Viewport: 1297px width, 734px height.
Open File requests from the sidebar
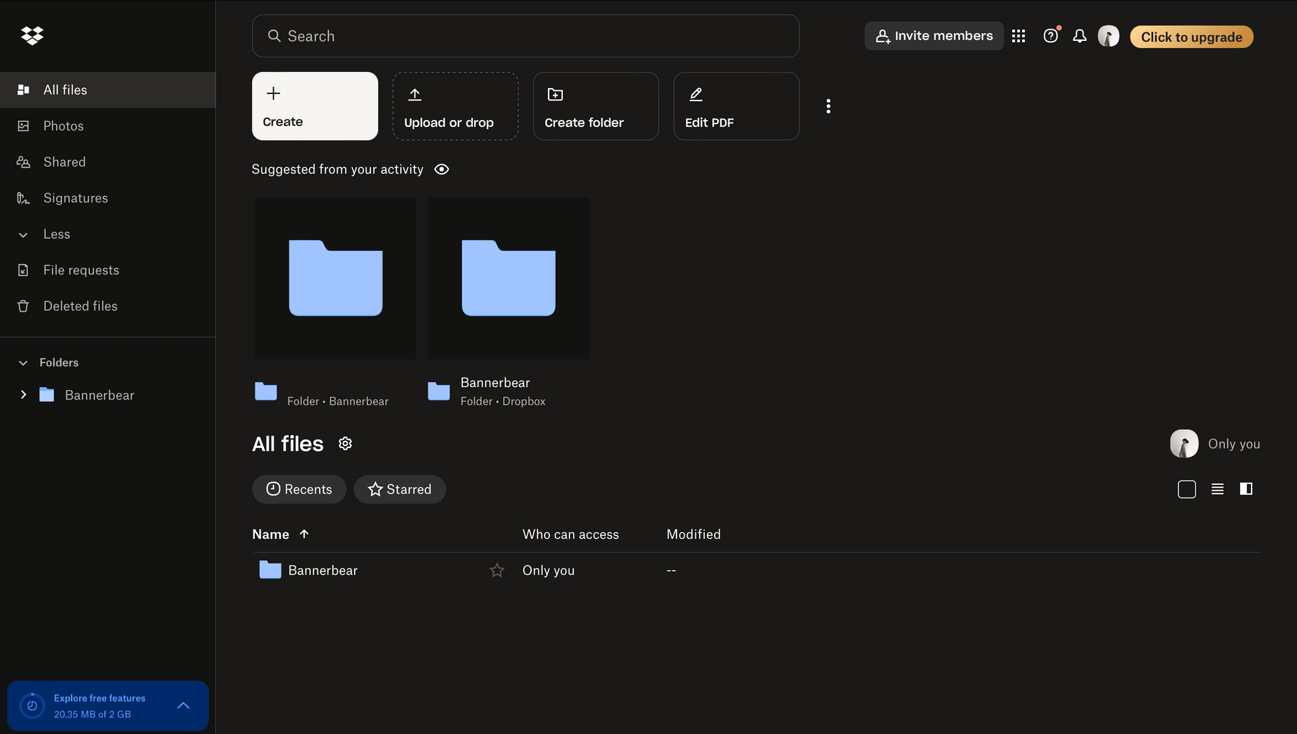(81, 270)
